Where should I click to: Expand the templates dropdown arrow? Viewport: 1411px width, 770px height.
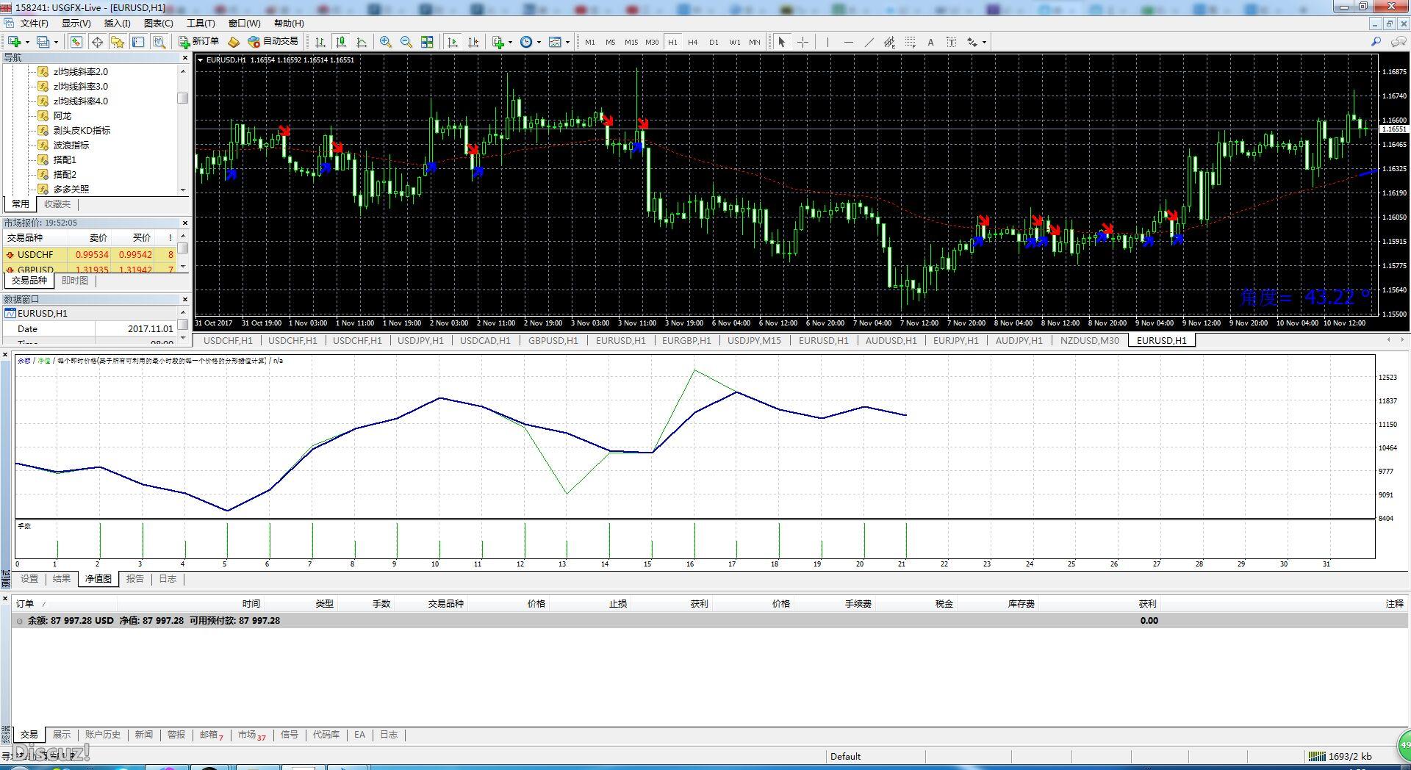tap(568, 42)
